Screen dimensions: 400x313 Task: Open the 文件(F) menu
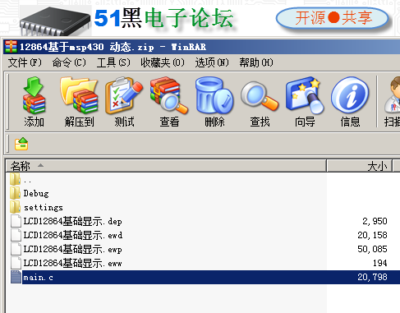pos(25,62)
